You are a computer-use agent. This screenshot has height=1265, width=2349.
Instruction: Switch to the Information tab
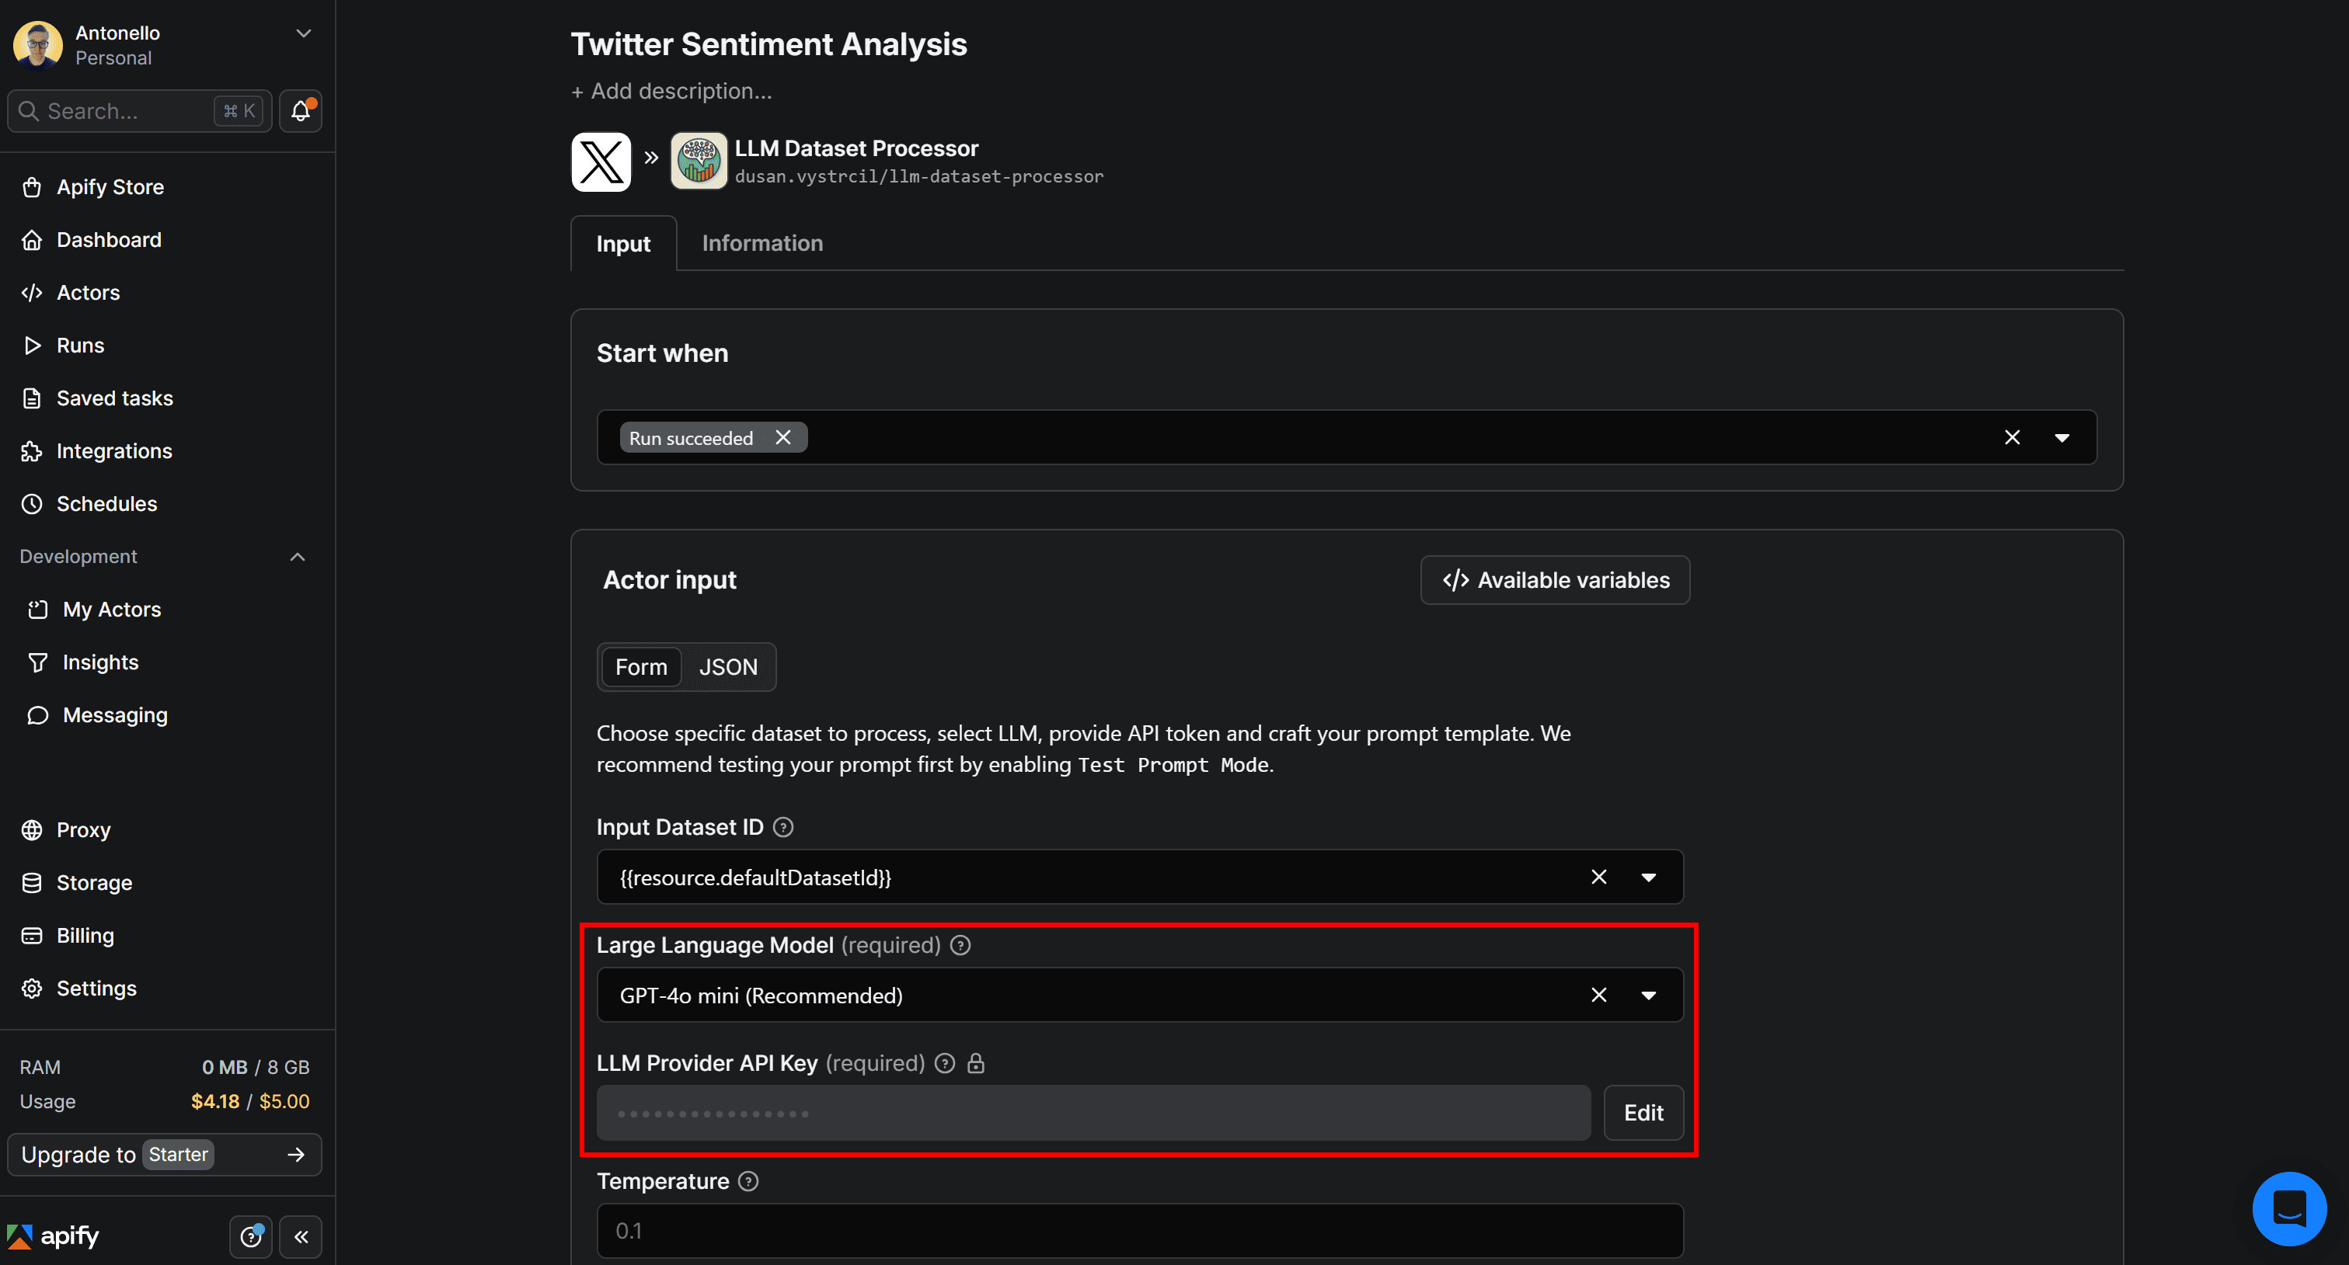762,243
